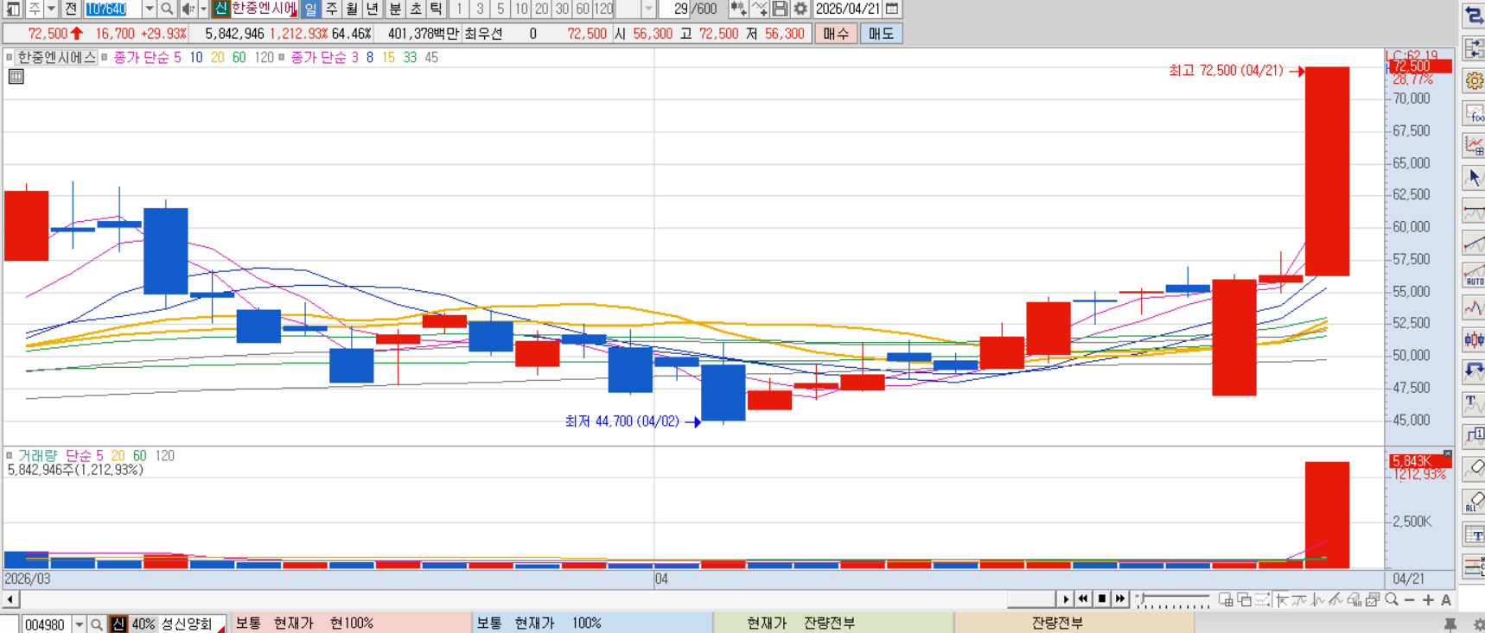Click the play forward button in chart playback
The width and height of the screenshot is (1485, 633).
1065,599
